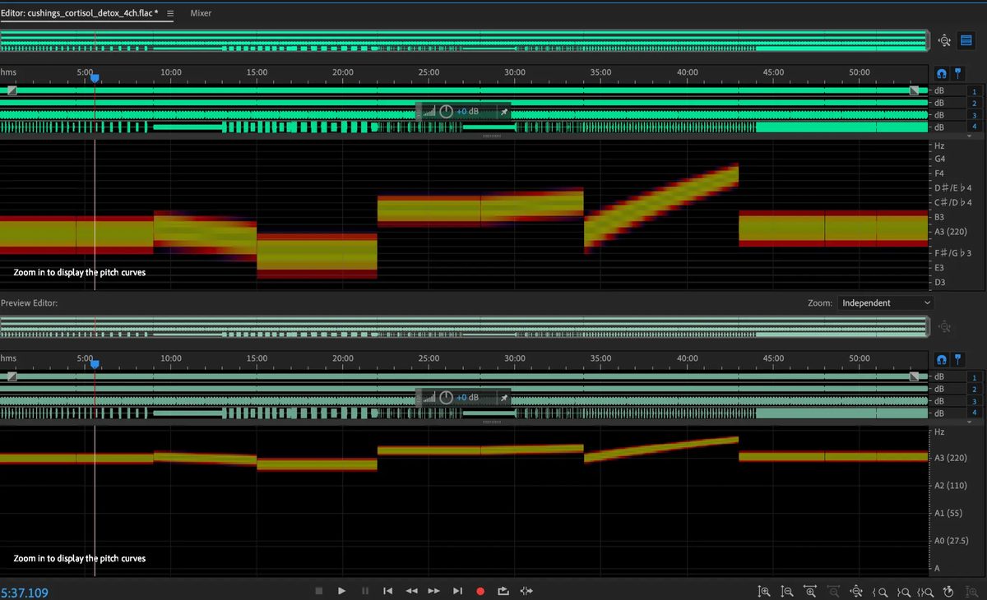This screenshot has width=987, height=600.
Task: Click Zoom Out Amplitude icon
Action: coord(787,591)
